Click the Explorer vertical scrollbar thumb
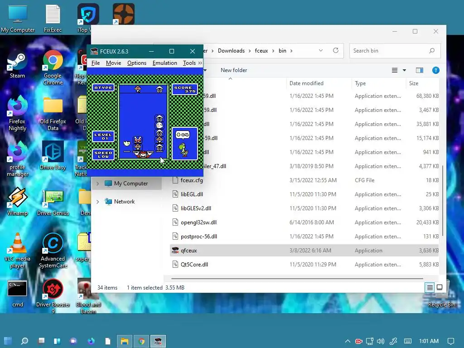The width and height of the screenshot is (464, 348). pos(443,200)
